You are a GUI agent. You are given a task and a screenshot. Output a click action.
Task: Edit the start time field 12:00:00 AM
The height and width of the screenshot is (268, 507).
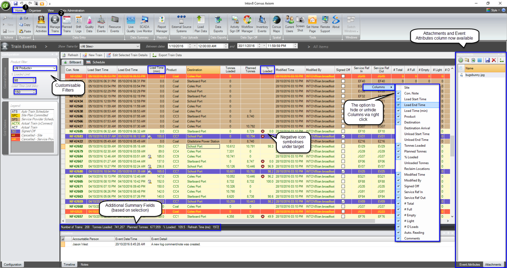coord(211,46)
